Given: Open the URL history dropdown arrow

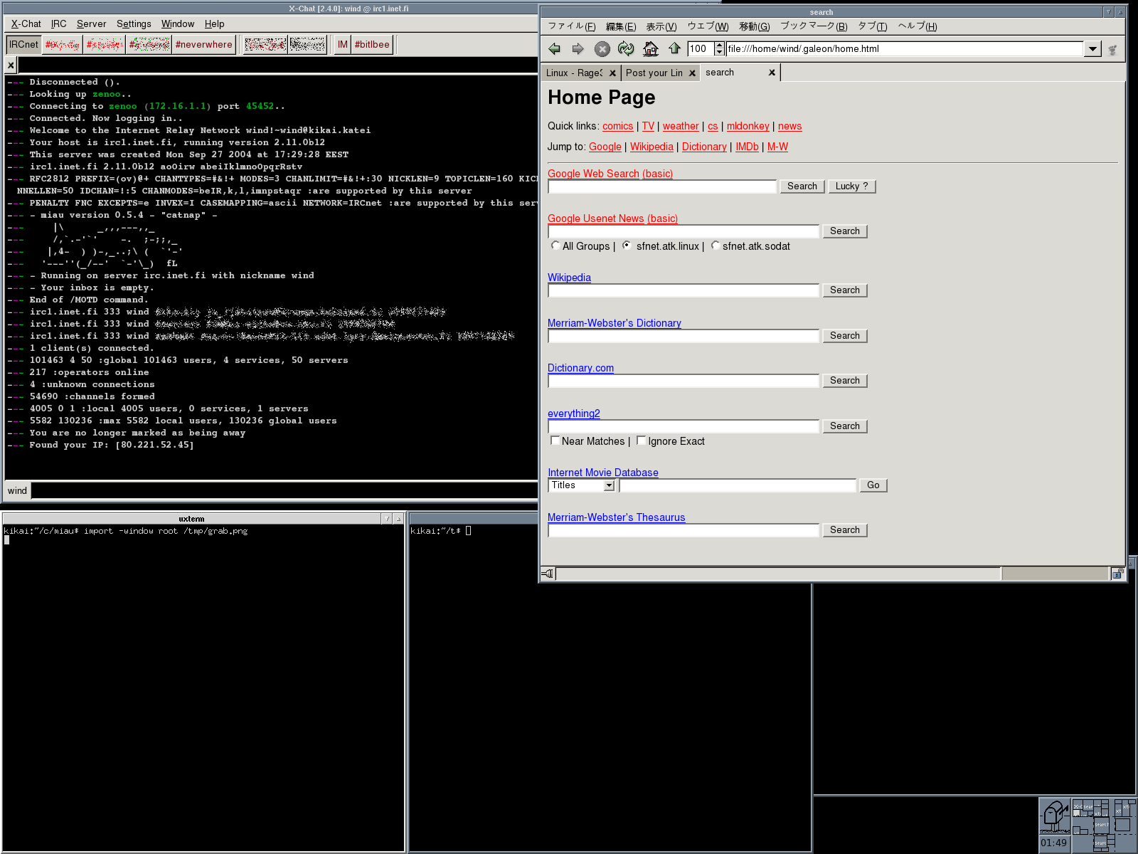Looking at the screenshot, I should 1092,49.
